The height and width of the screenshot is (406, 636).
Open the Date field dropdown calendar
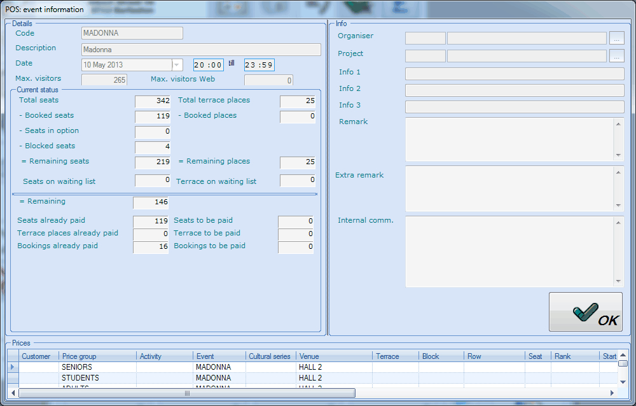point(176,64)
